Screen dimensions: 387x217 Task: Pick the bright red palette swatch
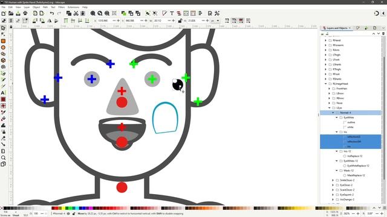pyautogui.click(x=56, y=208)
